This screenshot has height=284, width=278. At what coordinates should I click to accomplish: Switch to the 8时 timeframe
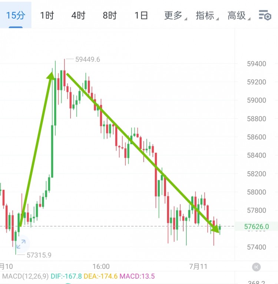point(110,16)
